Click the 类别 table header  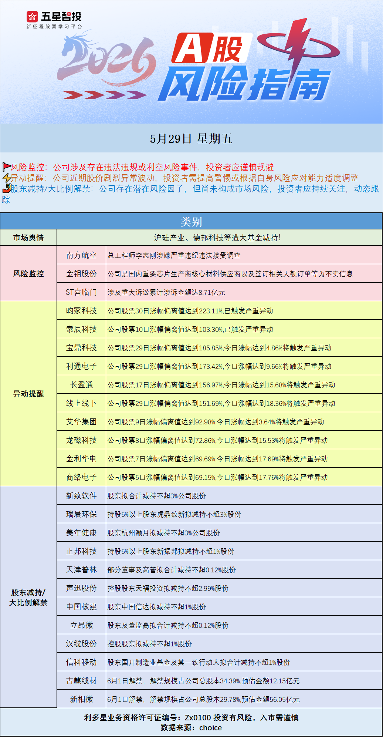[x=191, y=222]
